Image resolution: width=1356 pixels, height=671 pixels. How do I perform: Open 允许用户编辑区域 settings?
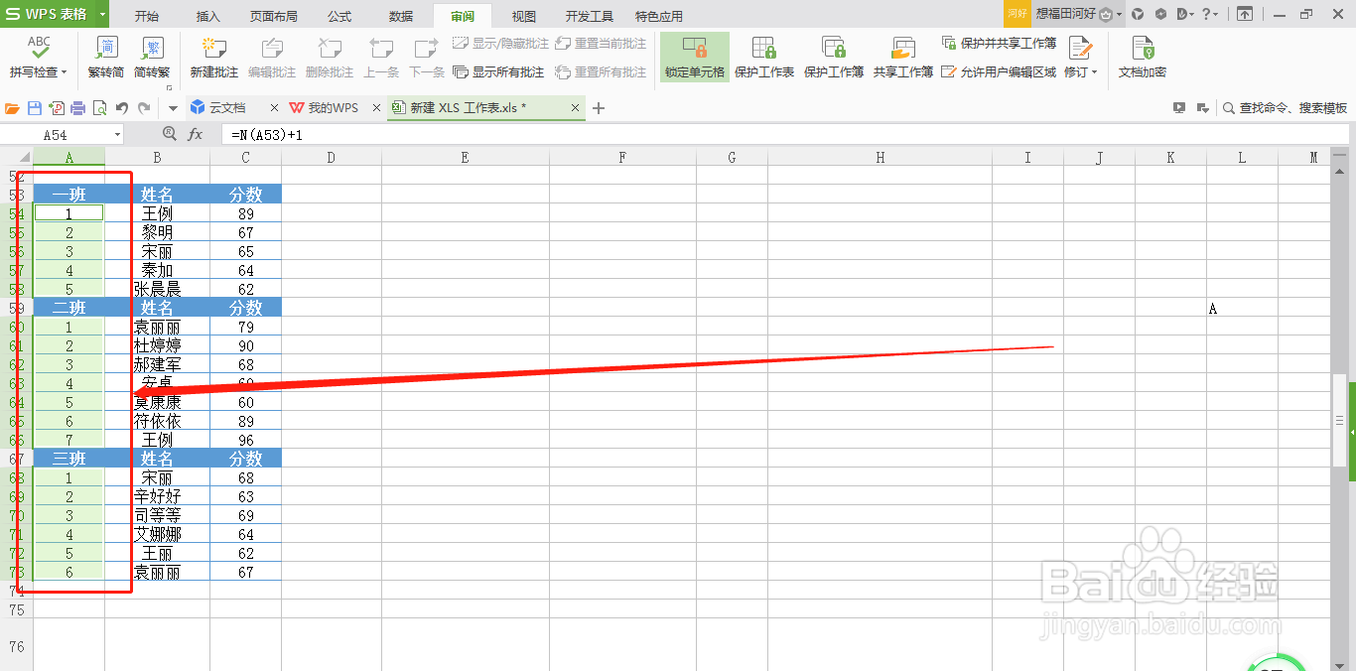[999, 72]
